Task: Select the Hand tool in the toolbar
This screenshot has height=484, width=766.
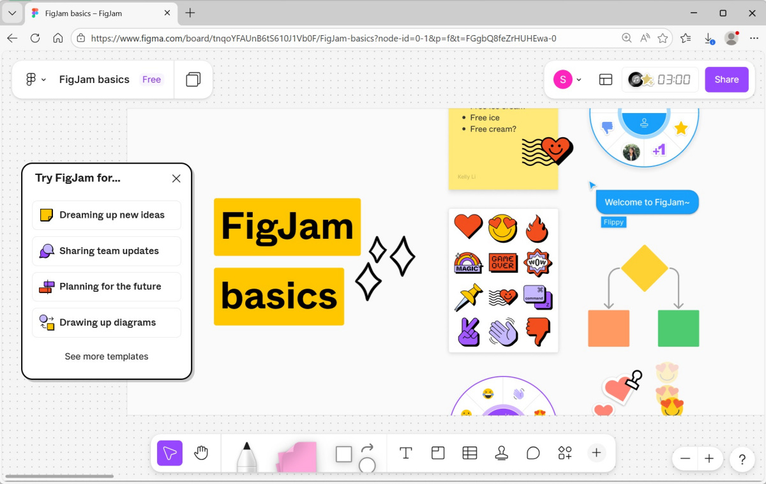Action: (x=201, y=453)
